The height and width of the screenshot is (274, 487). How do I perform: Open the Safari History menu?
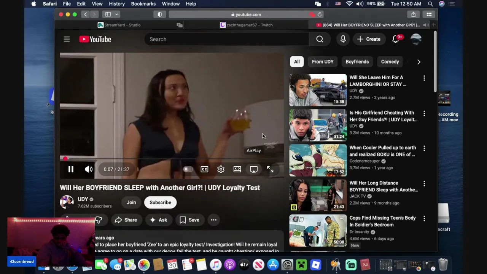point(117,4)
